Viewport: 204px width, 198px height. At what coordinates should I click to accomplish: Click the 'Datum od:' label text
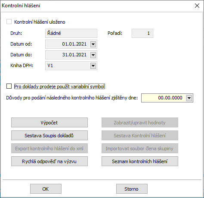pos(21,44)
